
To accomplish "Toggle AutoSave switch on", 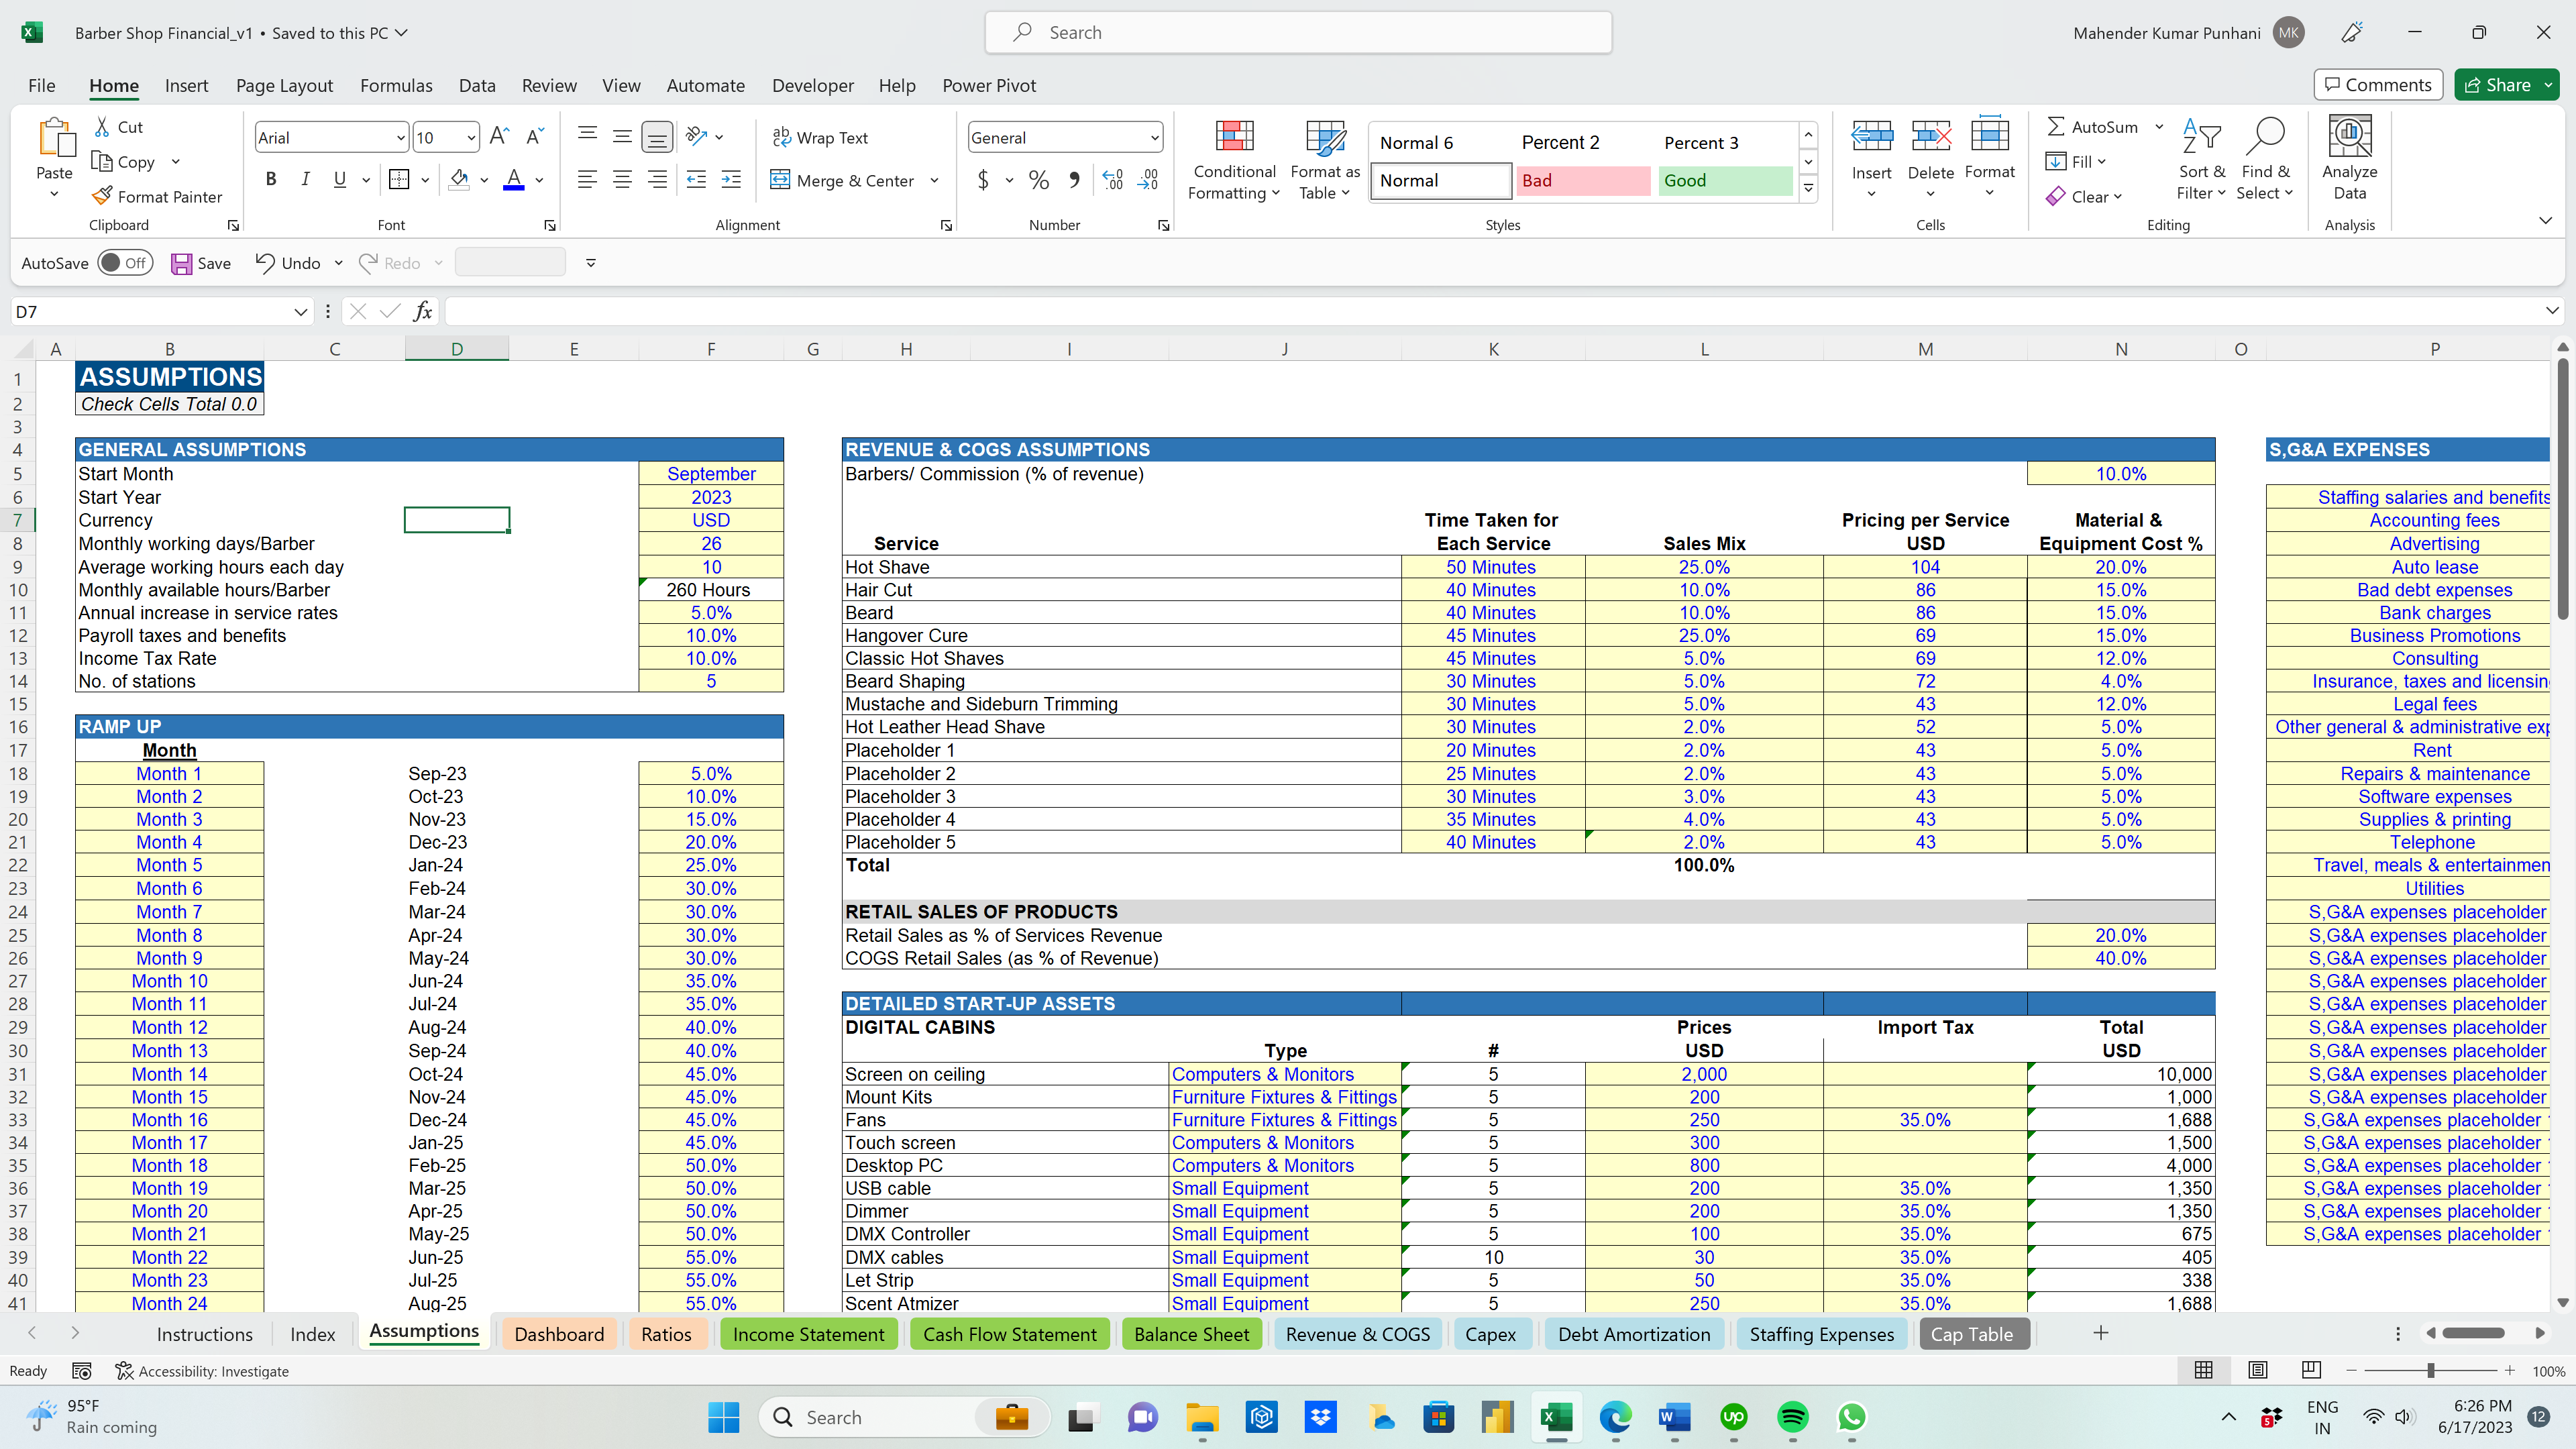I will (x=125, y=263).
